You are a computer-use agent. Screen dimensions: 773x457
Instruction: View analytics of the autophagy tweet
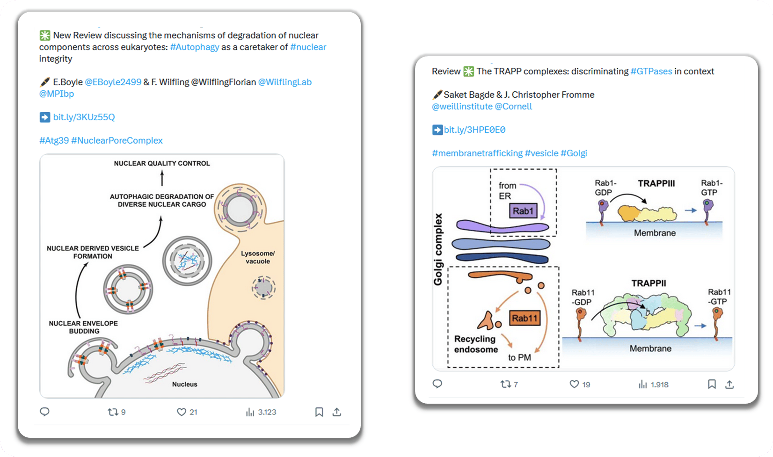pos(250,412)
